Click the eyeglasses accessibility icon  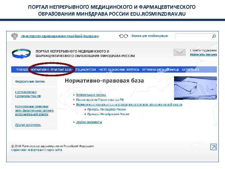[x=123, y=36]
